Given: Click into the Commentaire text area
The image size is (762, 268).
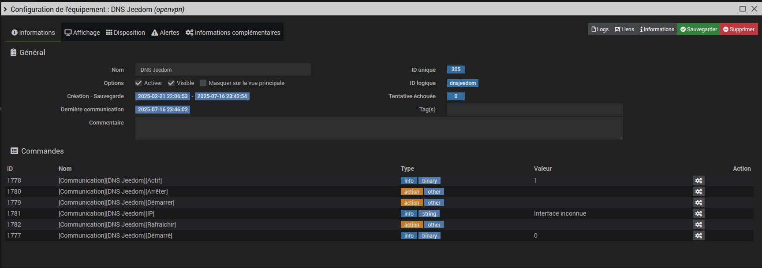Looking at the screenshot, I should (378, 128).
